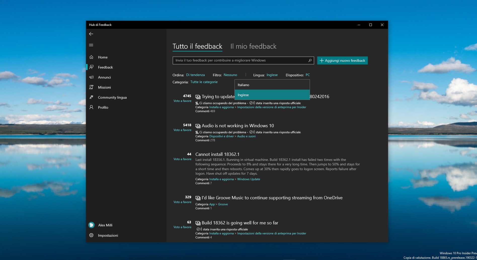Open Impostazioni settings
This screenshot has height=260, width=477.
click(126, 235)
